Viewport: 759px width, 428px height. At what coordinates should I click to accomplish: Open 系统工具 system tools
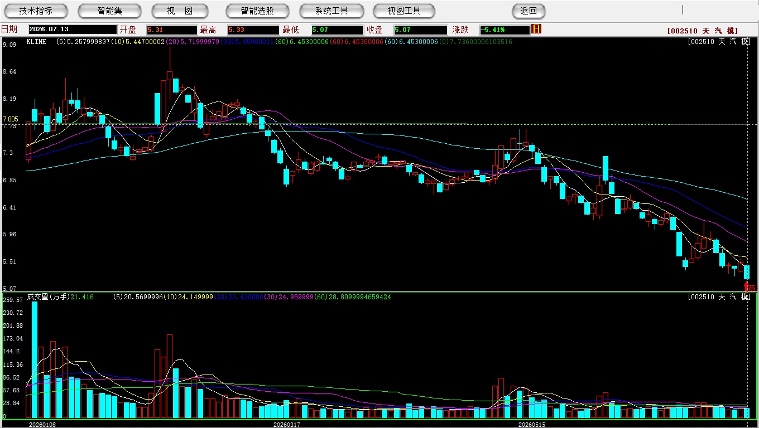pos(332,11)
